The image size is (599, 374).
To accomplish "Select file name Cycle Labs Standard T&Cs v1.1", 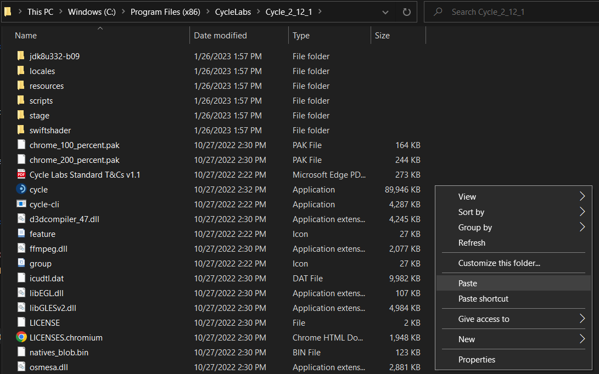I will (x=85, y=175).
